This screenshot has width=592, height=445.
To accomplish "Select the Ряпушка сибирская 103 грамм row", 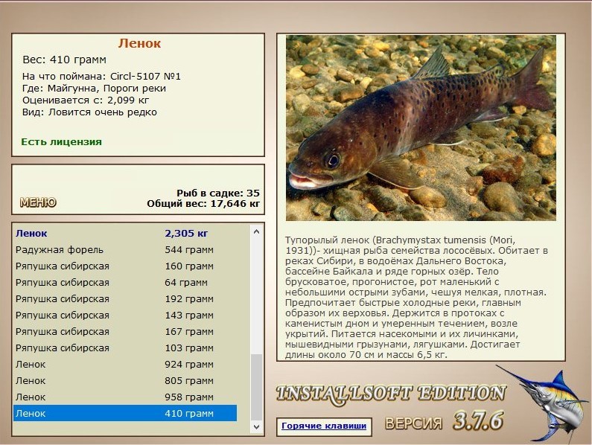I will (125, 348).
